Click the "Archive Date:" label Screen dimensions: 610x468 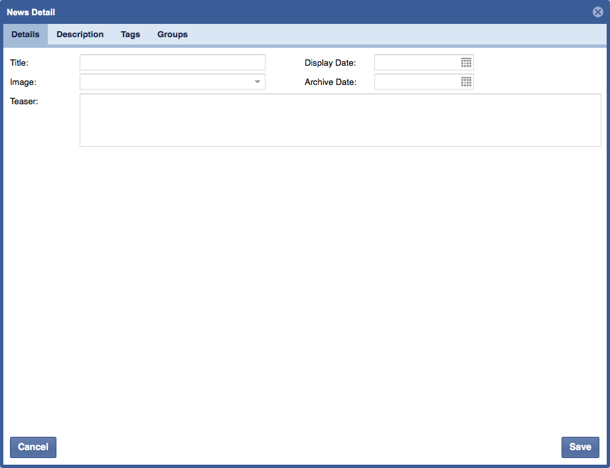pos(331,82)
